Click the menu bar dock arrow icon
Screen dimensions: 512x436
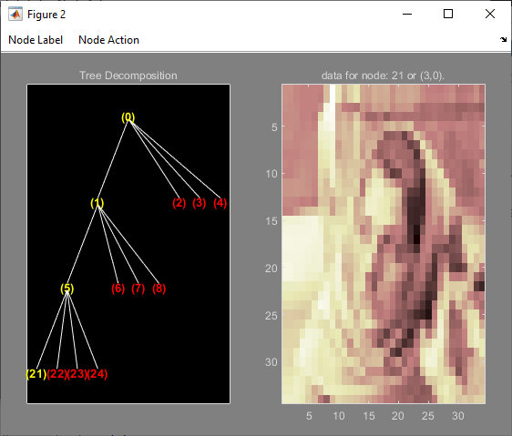503,39
